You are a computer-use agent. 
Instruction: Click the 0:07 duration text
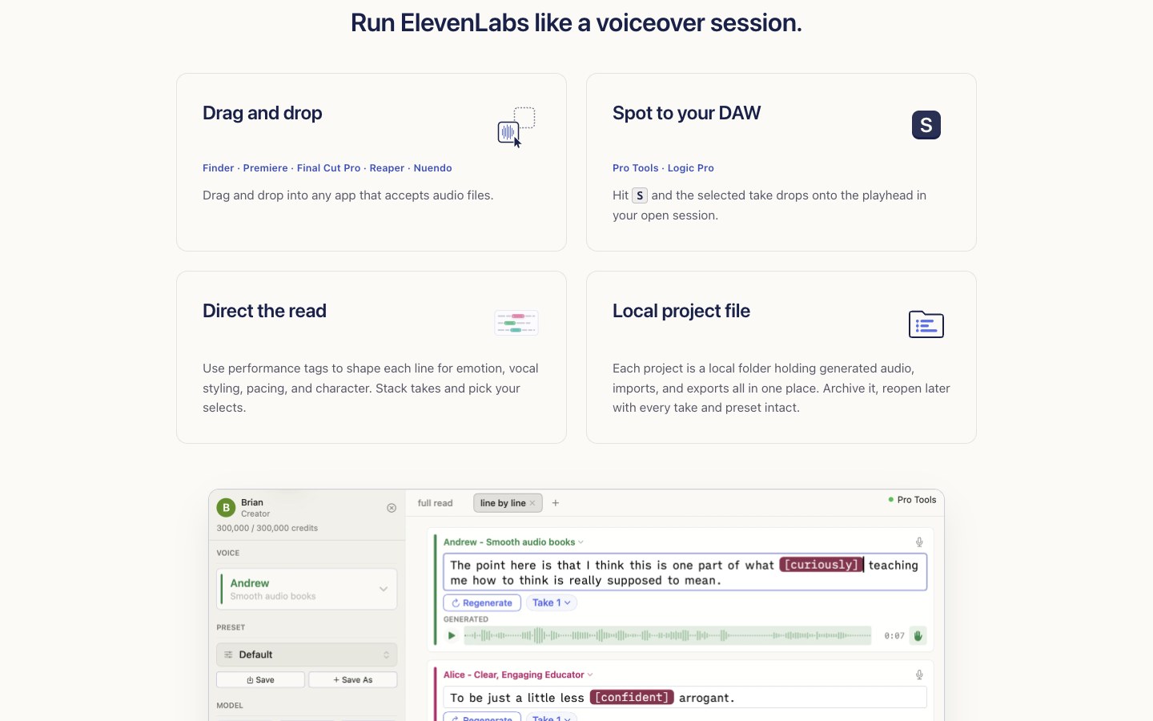point(894,636)
